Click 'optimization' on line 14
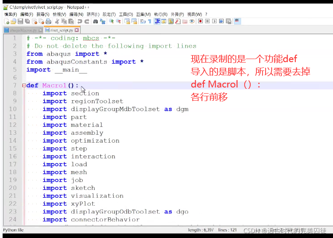This screenshot has height=238, width=333. [95, 141]
